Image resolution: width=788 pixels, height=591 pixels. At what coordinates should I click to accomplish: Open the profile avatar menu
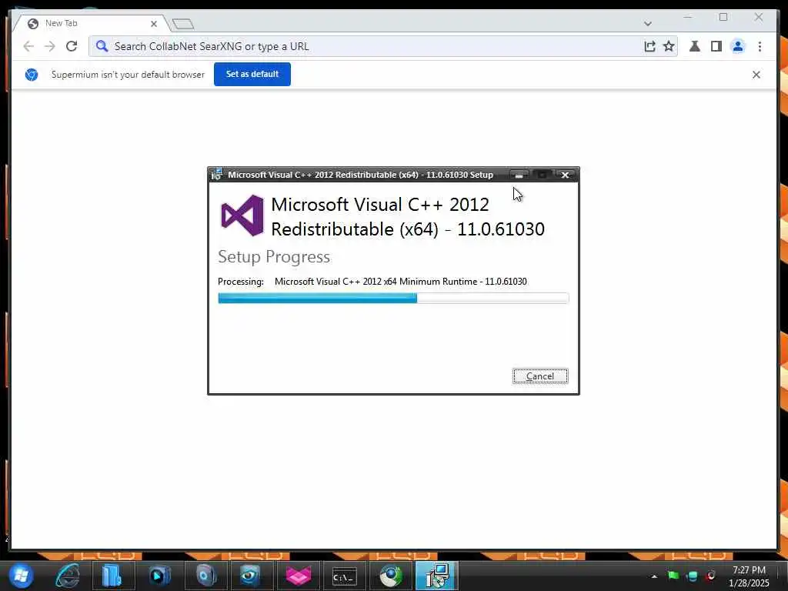(x=738, y=46)
